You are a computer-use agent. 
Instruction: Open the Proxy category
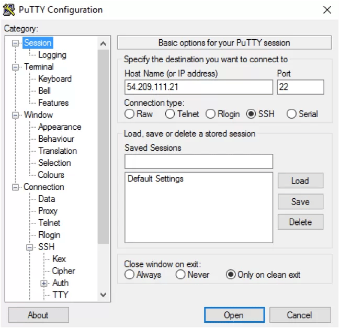click(48, 211)
